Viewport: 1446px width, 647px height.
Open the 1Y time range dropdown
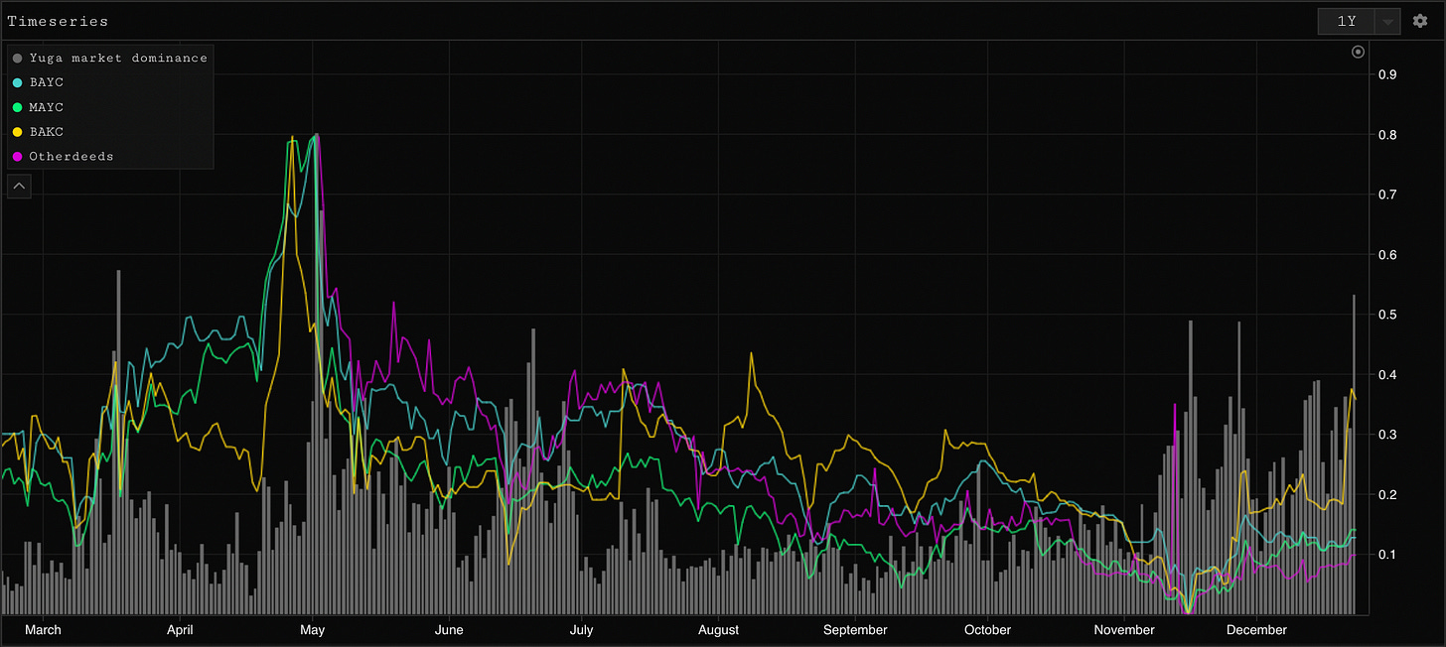point(1347,21)
